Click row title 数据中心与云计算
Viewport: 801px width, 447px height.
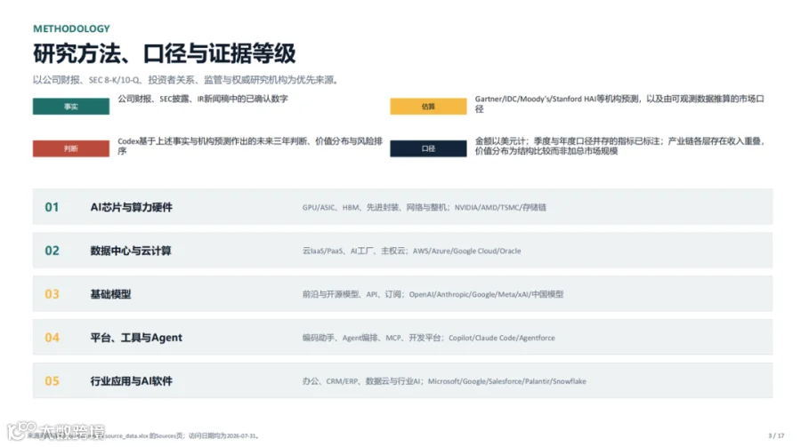tap(131, 251)
